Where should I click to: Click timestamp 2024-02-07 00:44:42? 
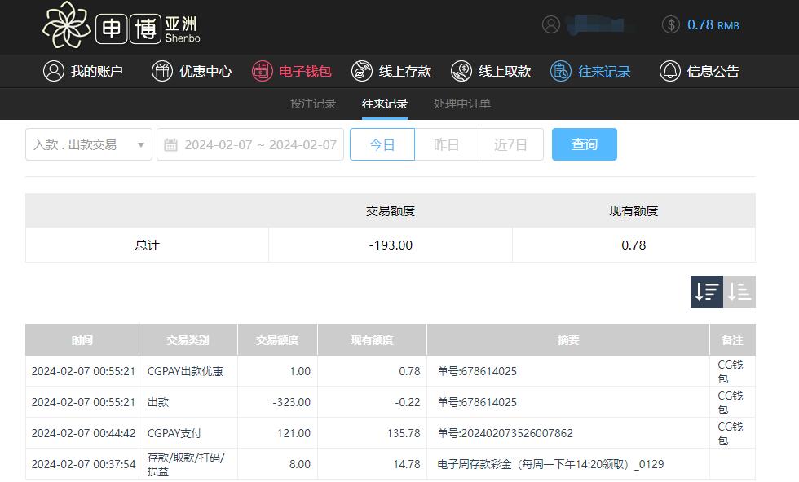83,434
